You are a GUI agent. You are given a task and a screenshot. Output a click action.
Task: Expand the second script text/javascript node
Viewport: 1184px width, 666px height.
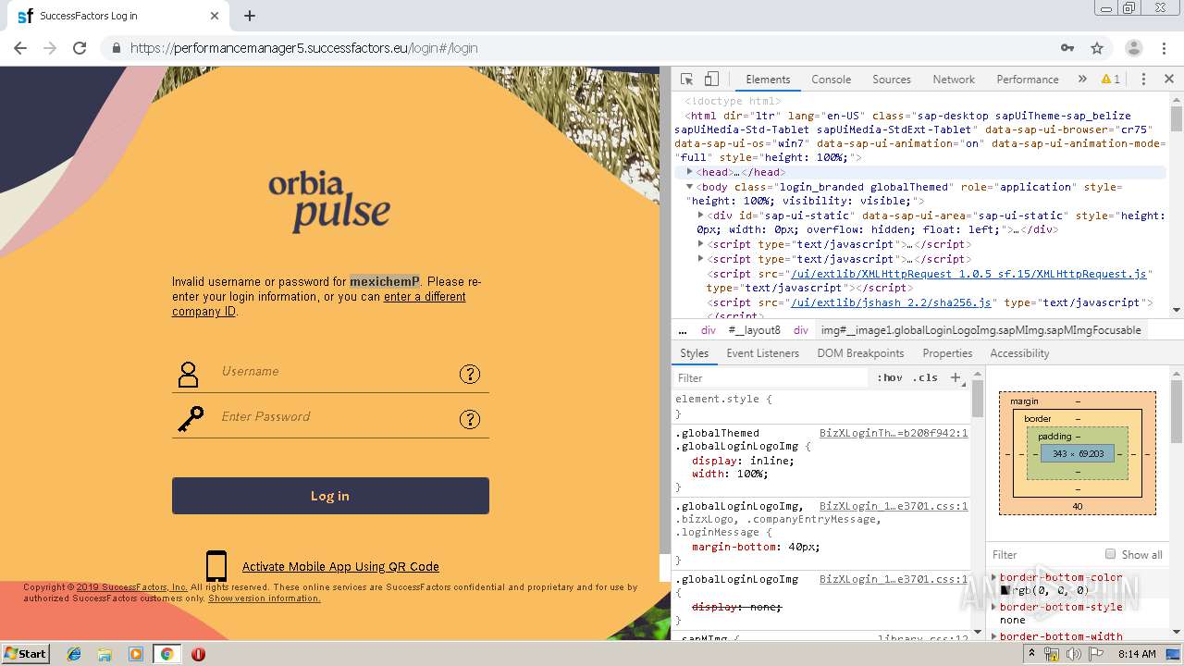point(701,259)
